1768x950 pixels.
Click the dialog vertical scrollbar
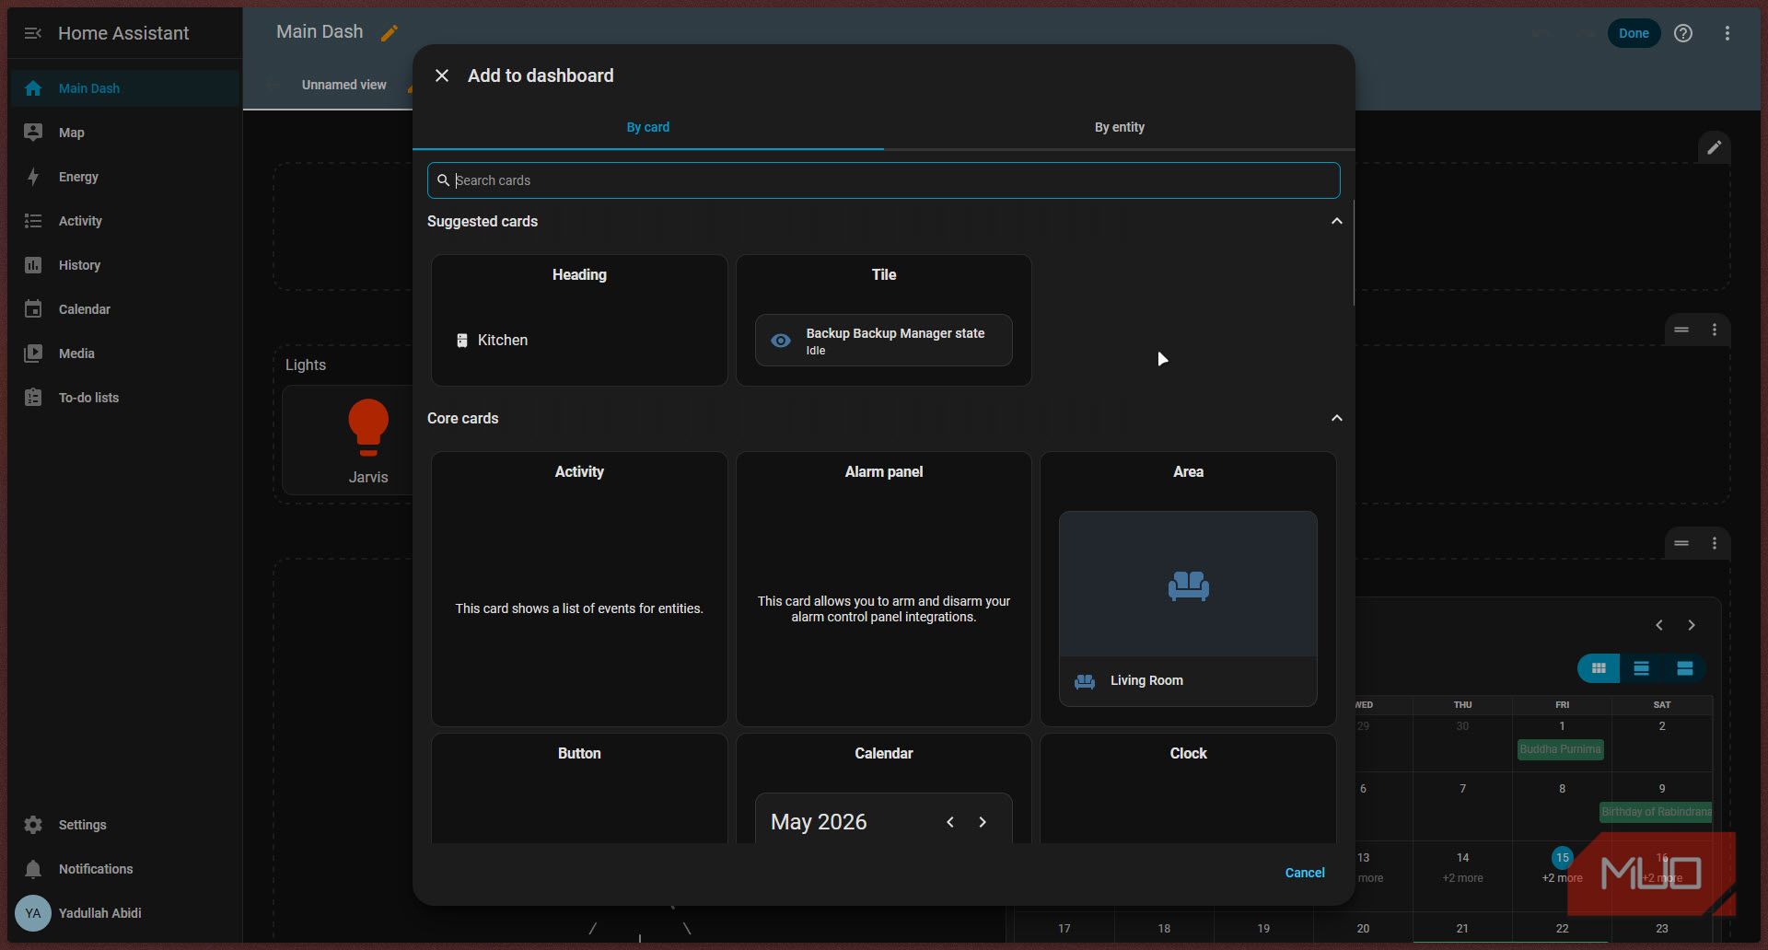click(1353, 253)
